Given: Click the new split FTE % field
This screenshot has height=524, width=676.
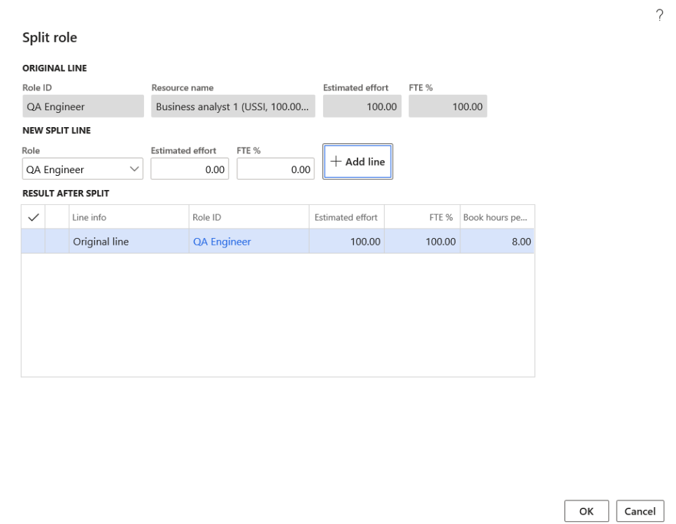Looking at the screenshot, I should [x=276, y=170].
